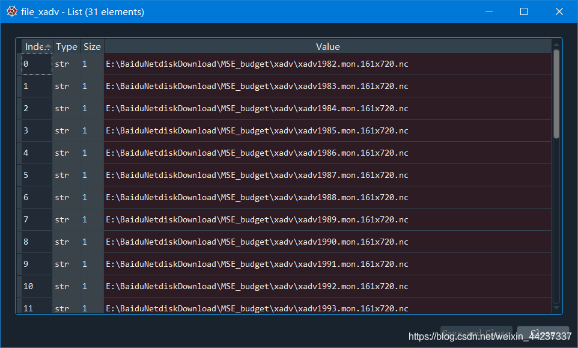578x348 pixels.
Task: Maximize the file_xadv window
Action: tap(524, 11)
